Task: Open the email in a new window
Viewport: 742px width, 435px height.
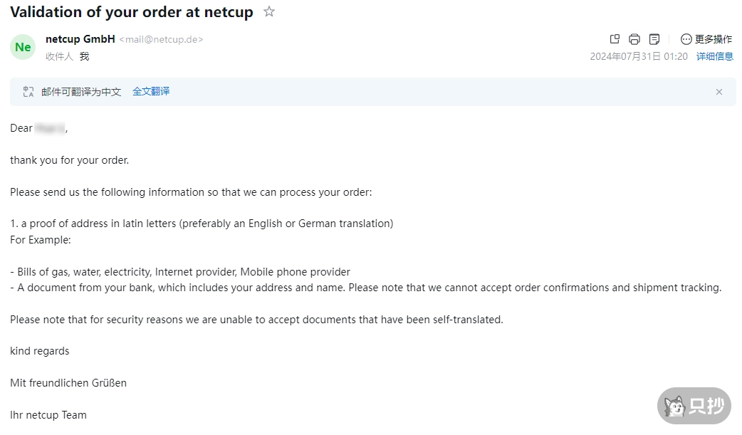Action: pos(615,39)
